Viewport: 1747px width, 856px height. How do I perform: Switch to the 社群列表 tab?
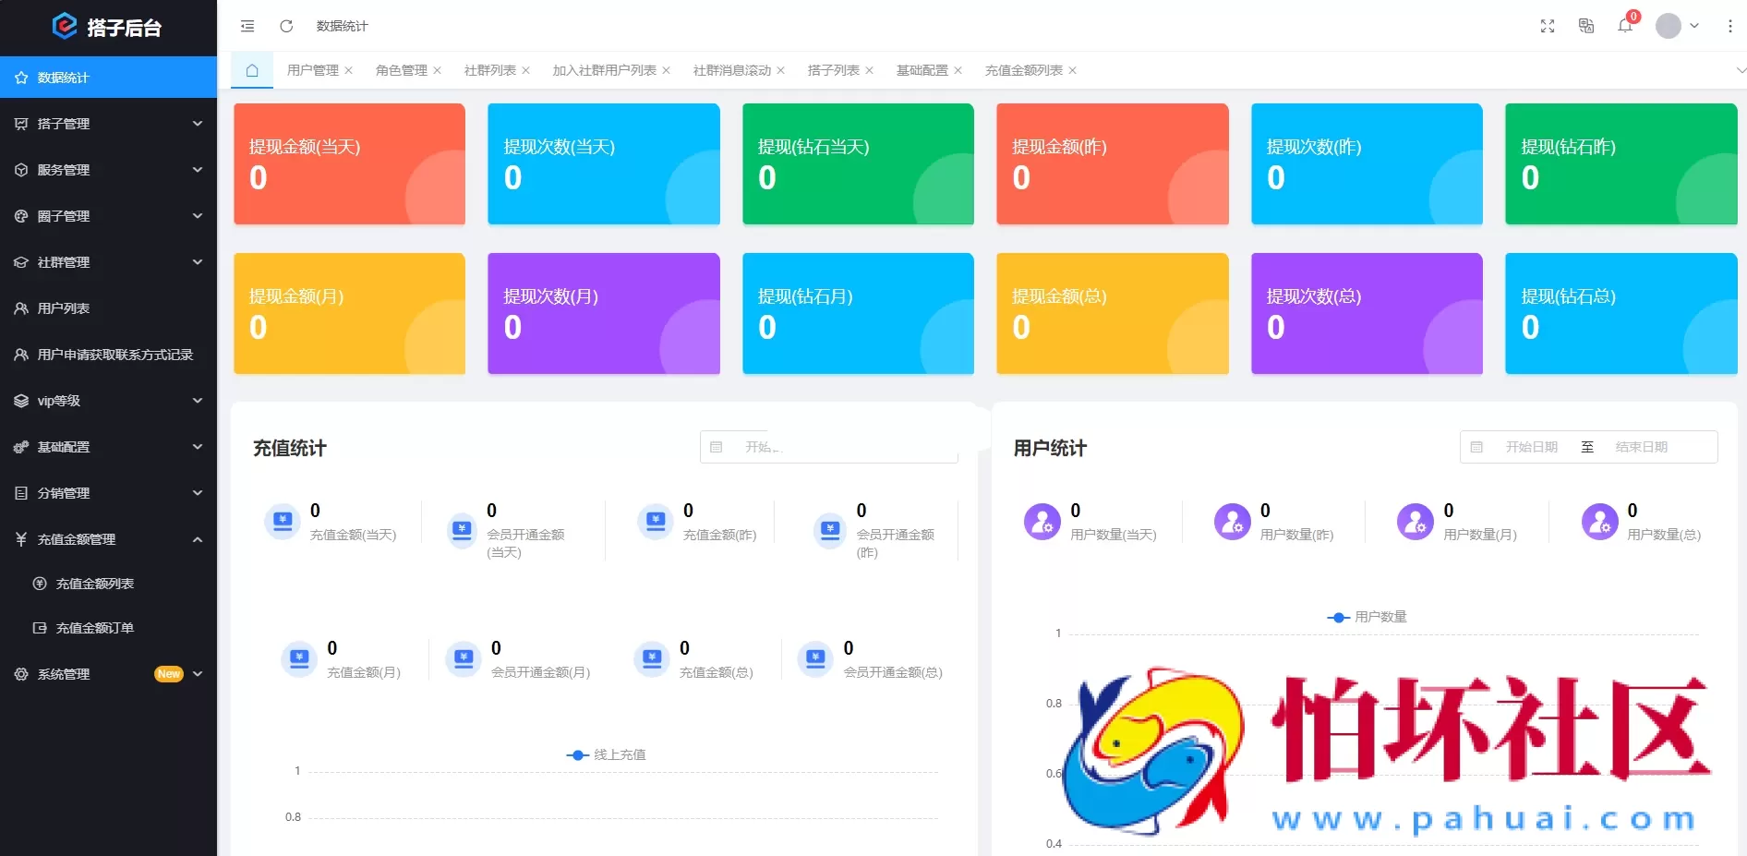(x=489, y=70)
